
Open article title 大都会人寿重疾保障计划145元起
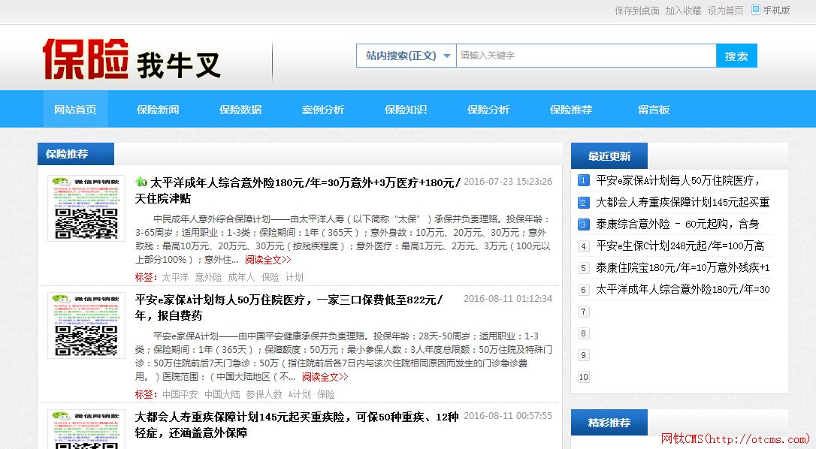(297, 424)
